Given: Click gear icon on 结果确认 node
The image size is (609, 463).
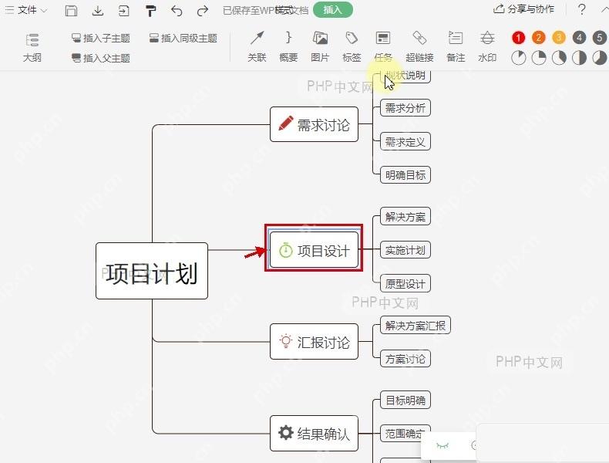Looking at the screenshot, I should pyautogui.click(x=286, y=432).
